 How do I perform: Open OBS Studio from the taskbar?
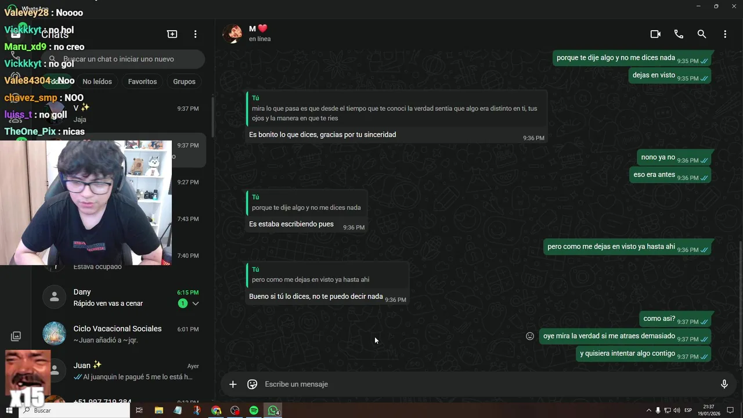pos(235,410)
